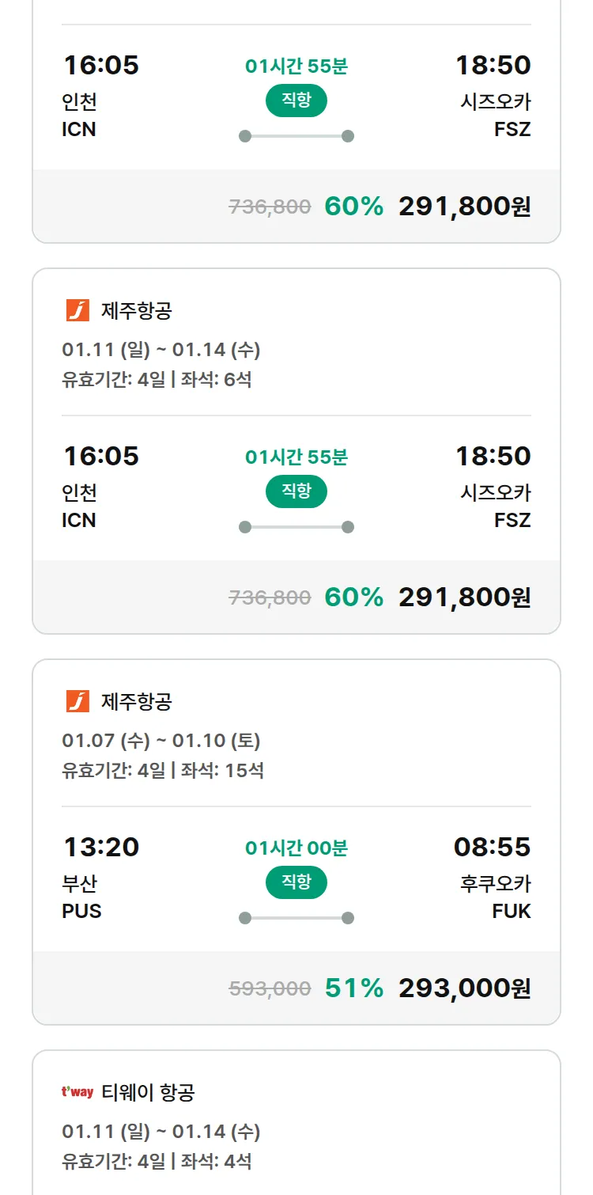Tap the 직항 badge on the Busan–Fukuoka flight
The image size is (593, 1195).
point(296,882)
